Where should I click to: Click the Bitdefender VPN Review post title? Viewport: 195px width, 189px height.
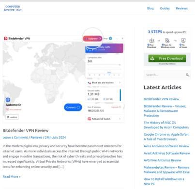26,130
